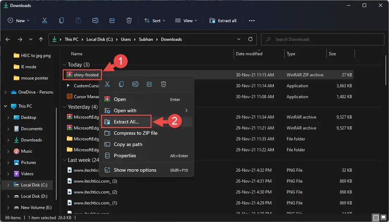Click the Search Downloads field
Viewport: 389px width, 222px height.
pos(323,39)
